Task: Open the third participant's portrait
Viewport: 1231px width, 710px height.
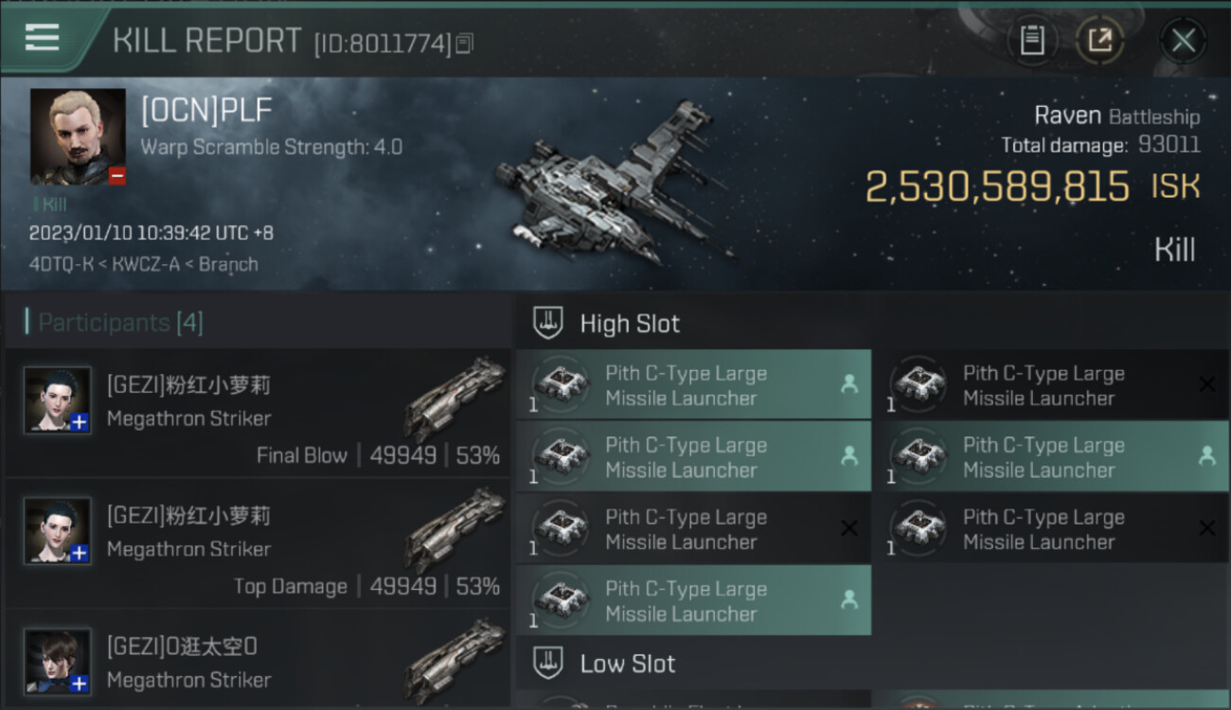Action: point(58,661)
